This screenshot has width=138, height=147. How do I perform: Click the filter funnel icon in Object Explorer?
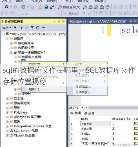click(x=32, y=28)
